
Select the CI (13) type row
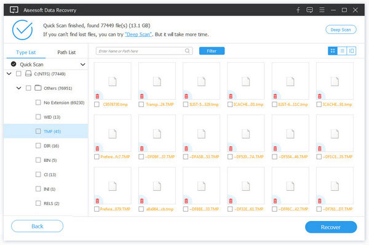pos(46,175)
